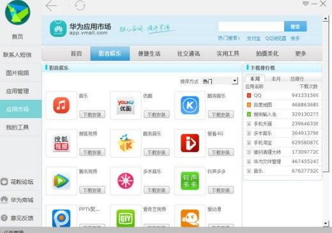Click the green rank badge next to 搜狗输入法

[x=249, y=114]
